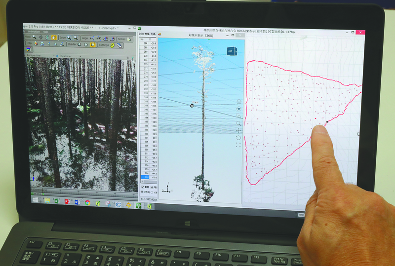Open the yellow Settings gear icon
395x266 pixels.
click(x=112, y=45)
